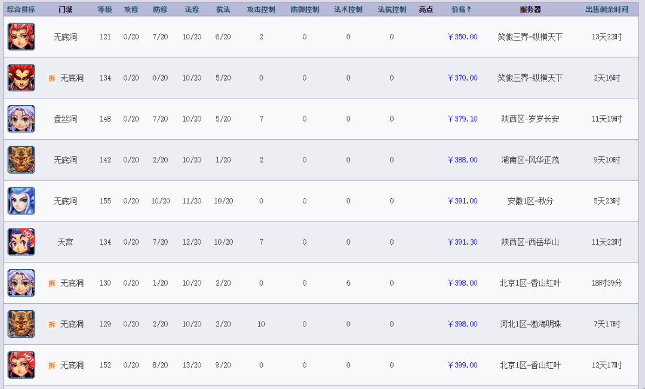Click 法修 value 12/20
The width and height of the screenshot is (645, 389).
[192, 242]
